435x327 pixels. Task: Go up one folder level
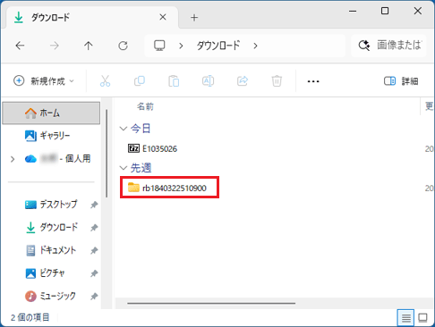[89, 46]
